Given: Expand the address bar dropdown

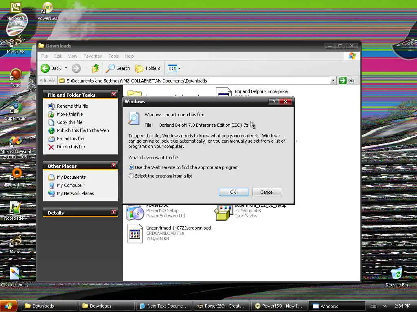Looking at the screenshot, I should (x=333, y=80).
